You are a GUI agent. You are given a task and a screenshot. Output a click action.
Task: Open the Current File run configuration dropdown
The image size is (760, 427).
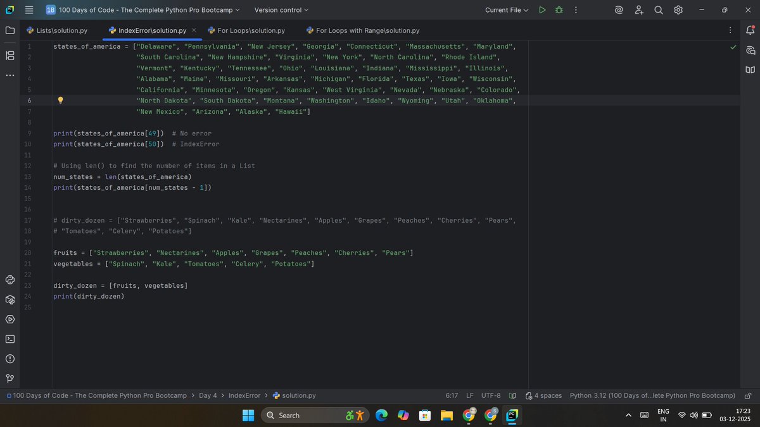point(507,10)
